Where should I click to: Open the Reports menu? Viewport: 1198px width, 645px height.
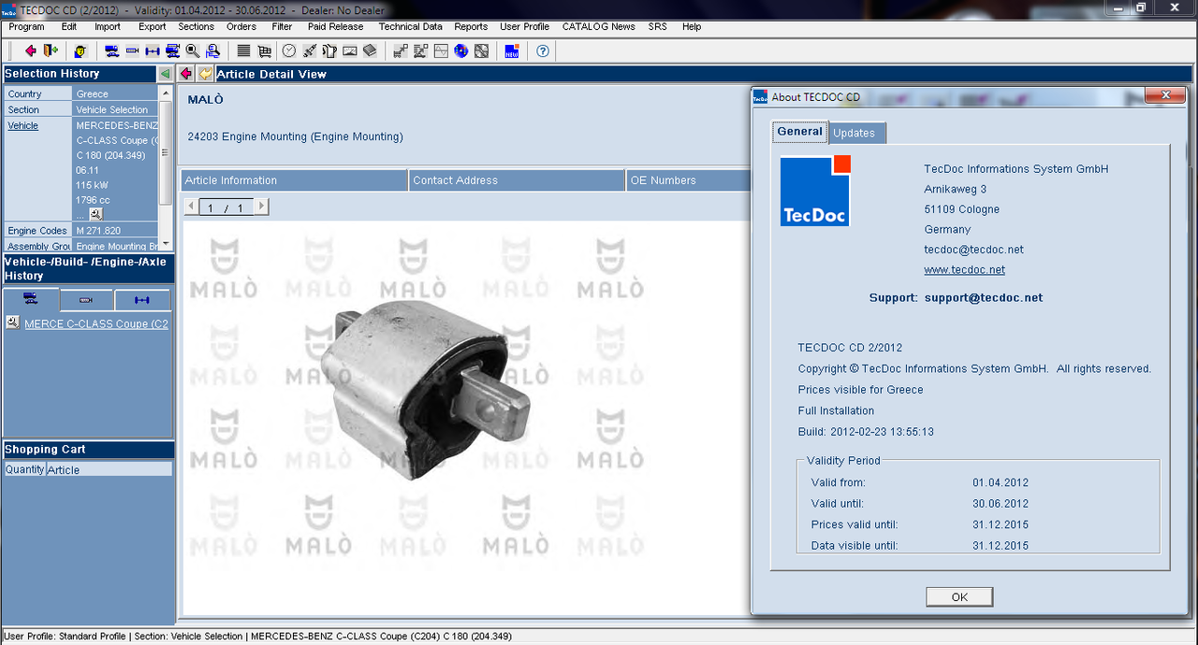(471, 27)
